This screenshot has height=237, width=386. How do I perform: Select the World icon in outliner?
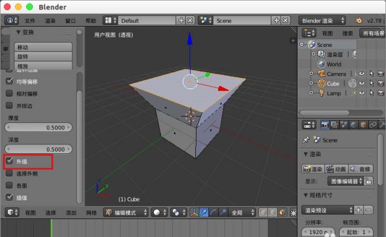[321, 64]
